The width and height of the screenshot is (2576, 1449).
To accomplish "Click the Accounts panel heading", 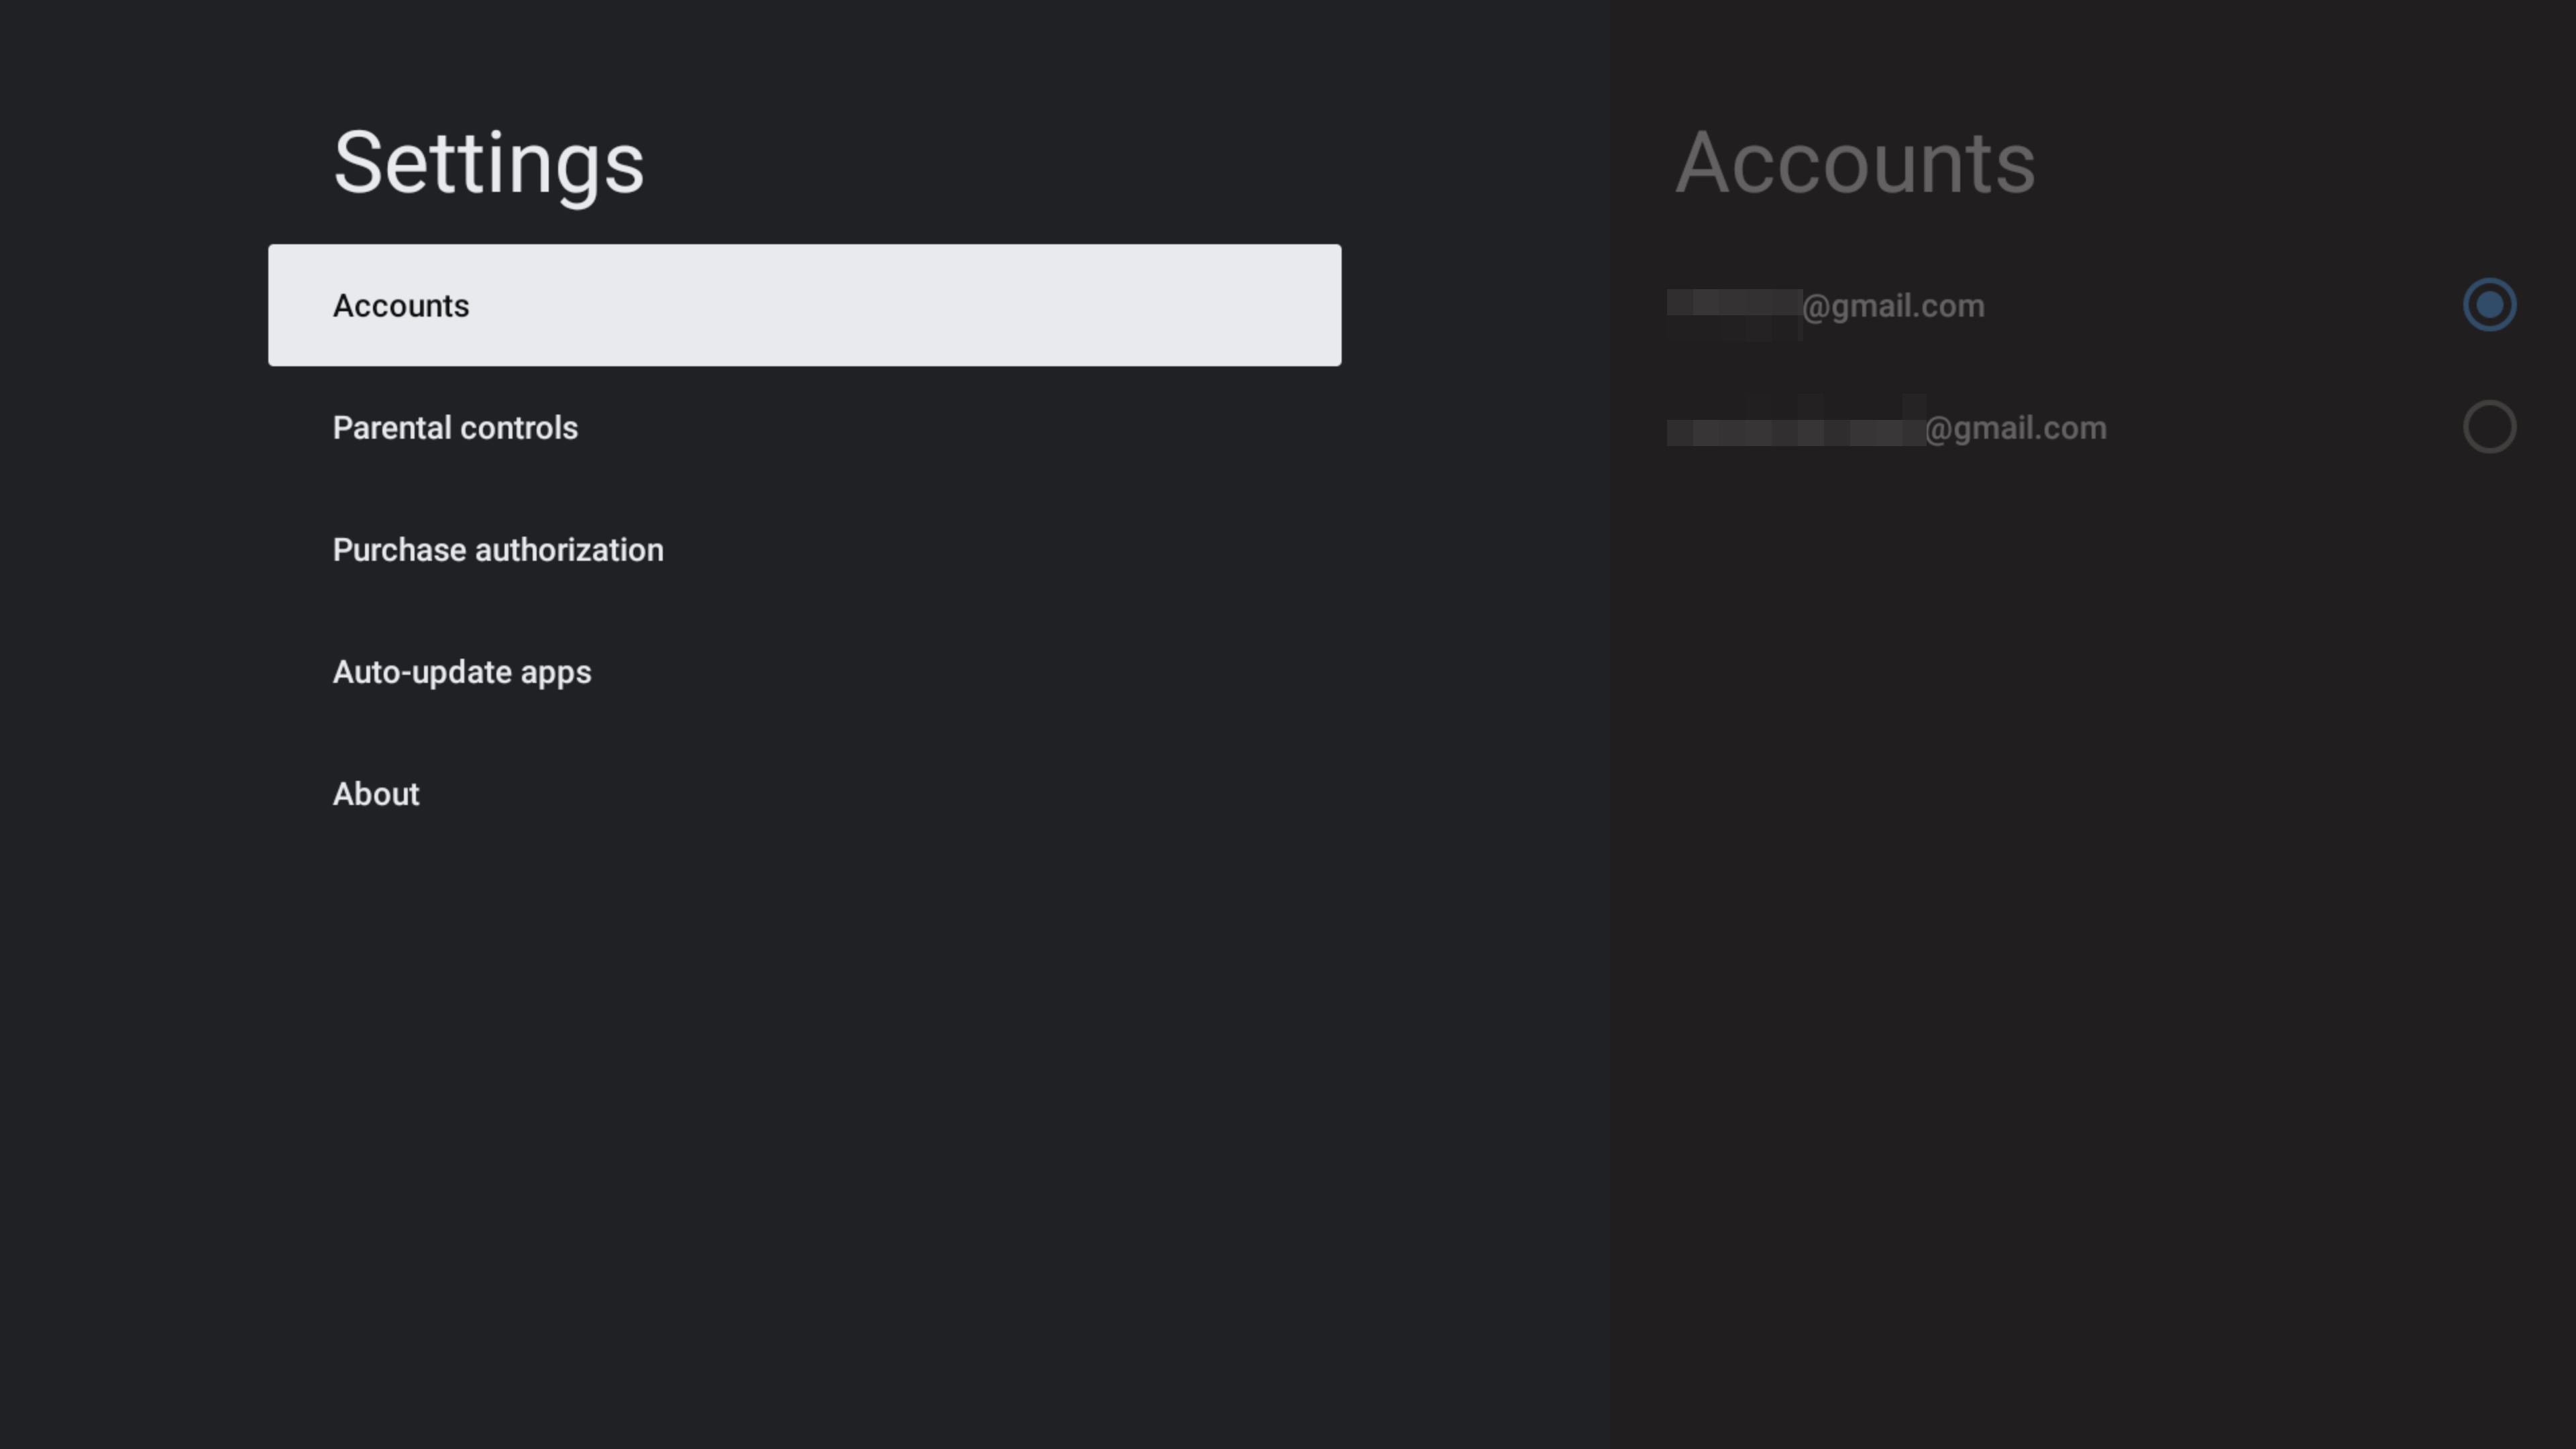I will point(1856,162).
